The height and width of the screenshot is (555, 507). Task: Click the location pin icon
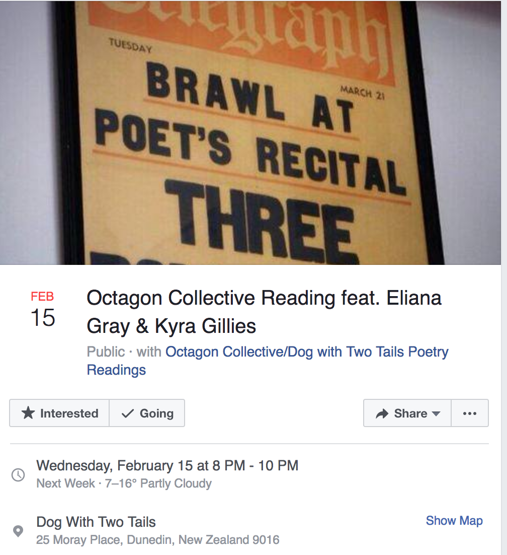click(18, 531)
